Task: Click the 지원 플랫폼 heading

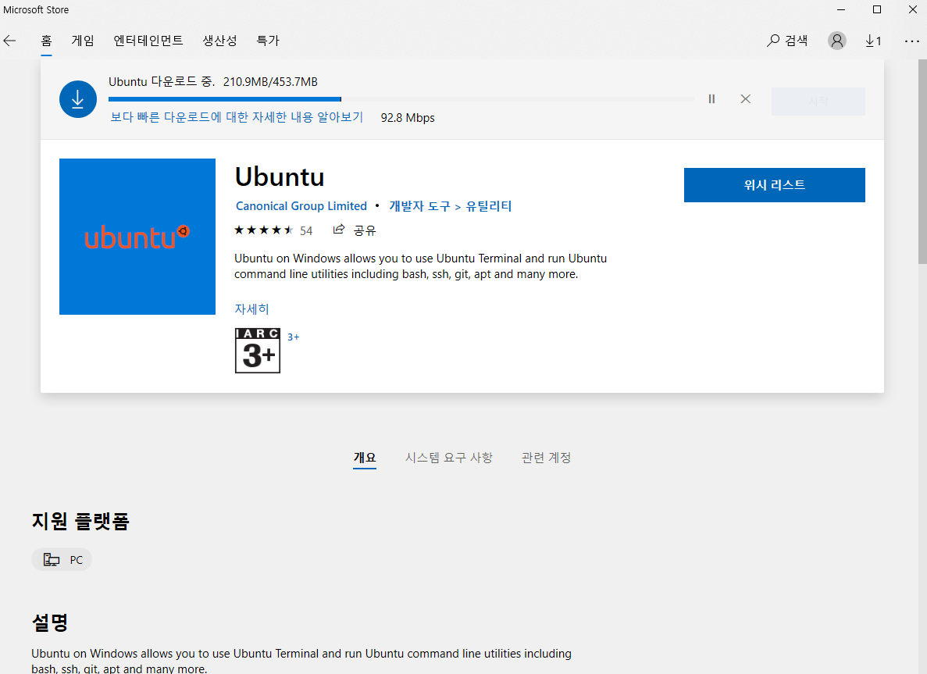Action: tap(80, 521)
